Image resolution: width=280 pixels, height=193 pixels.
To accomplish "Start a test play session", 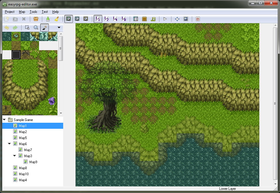I will coord(165,19).
